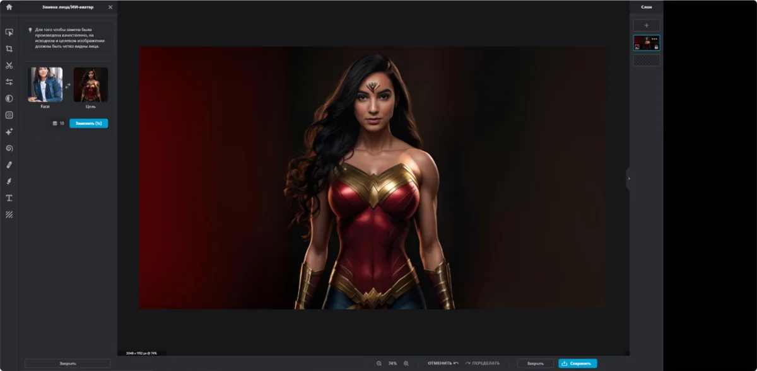Open layer options three-dots menu
The height and width of the screenshot is (371, 757).
click(654, 38)
